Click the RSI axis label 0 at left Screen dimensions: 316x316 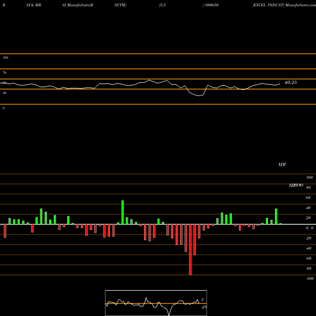[x=3, y=108]
